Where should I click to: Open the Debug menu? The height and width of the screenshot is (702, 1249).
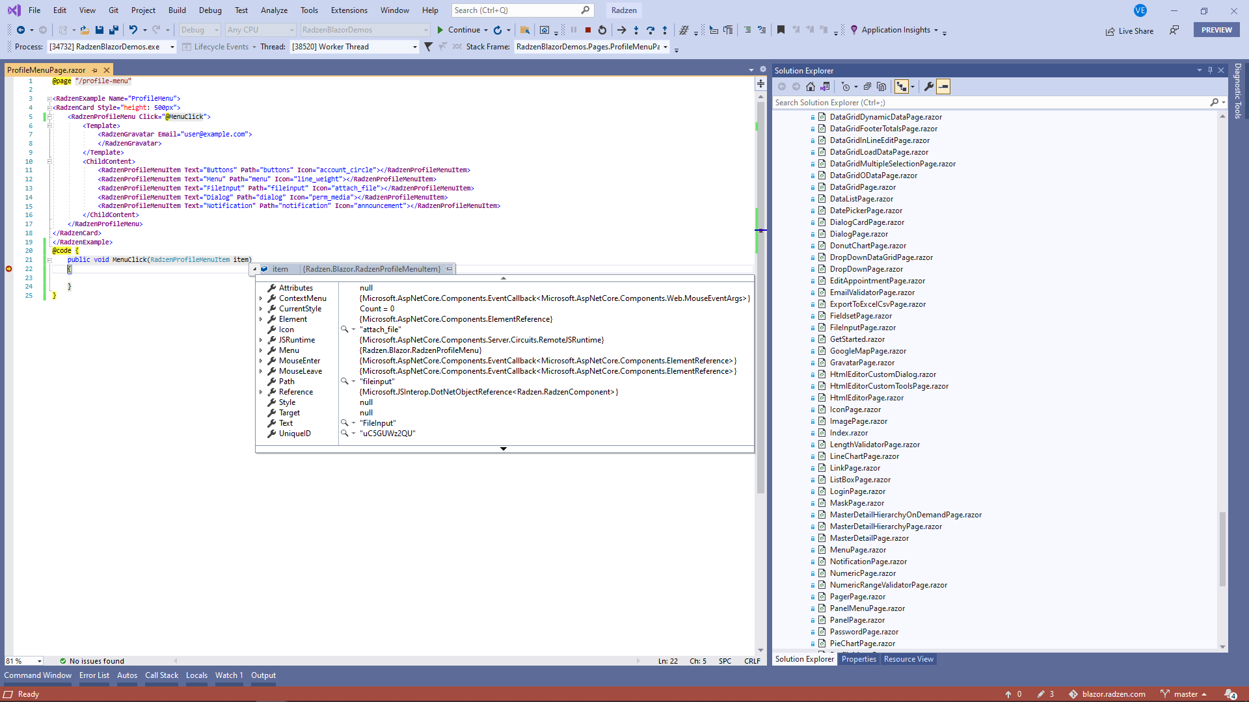[x=209, y=10]
